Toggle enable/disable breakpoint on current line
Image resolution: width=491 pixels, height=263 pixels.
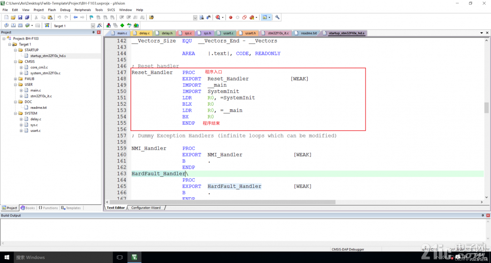click(x=237, y=18)
